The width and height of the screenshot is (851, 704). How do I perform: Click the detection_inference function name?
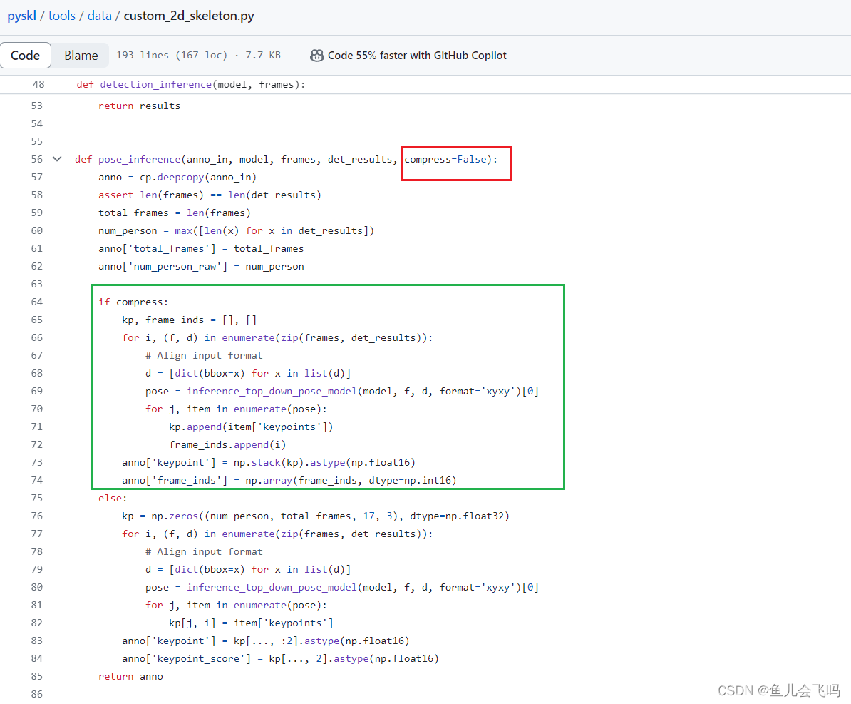point(155,84)
